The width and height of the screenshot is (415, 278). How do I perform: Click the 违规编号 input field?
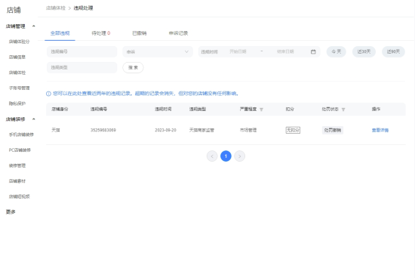tap(81, 51)
